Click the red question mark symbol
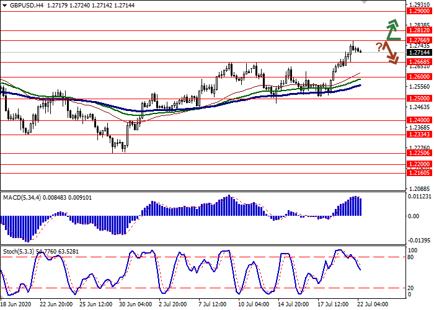 point(378,47)
